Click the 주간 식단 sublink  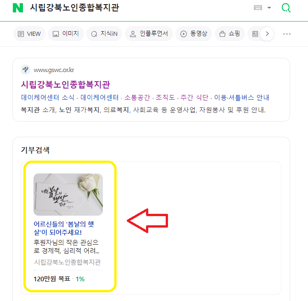(x=194, y=97)
